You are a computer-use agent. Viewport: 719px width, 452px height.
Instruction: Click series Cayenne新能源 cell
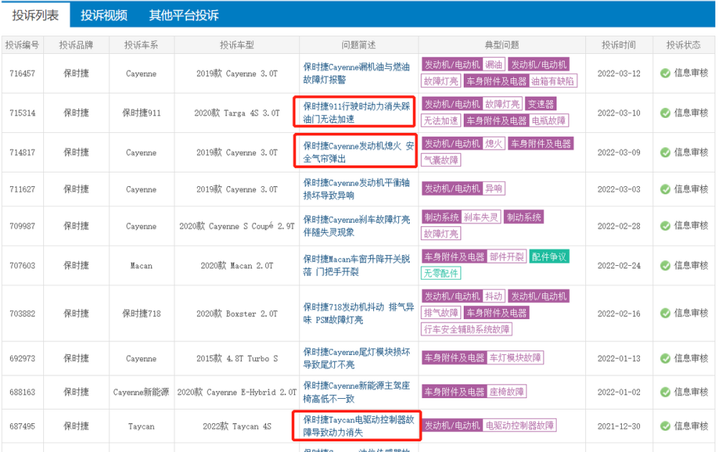(x=141, y=392)
